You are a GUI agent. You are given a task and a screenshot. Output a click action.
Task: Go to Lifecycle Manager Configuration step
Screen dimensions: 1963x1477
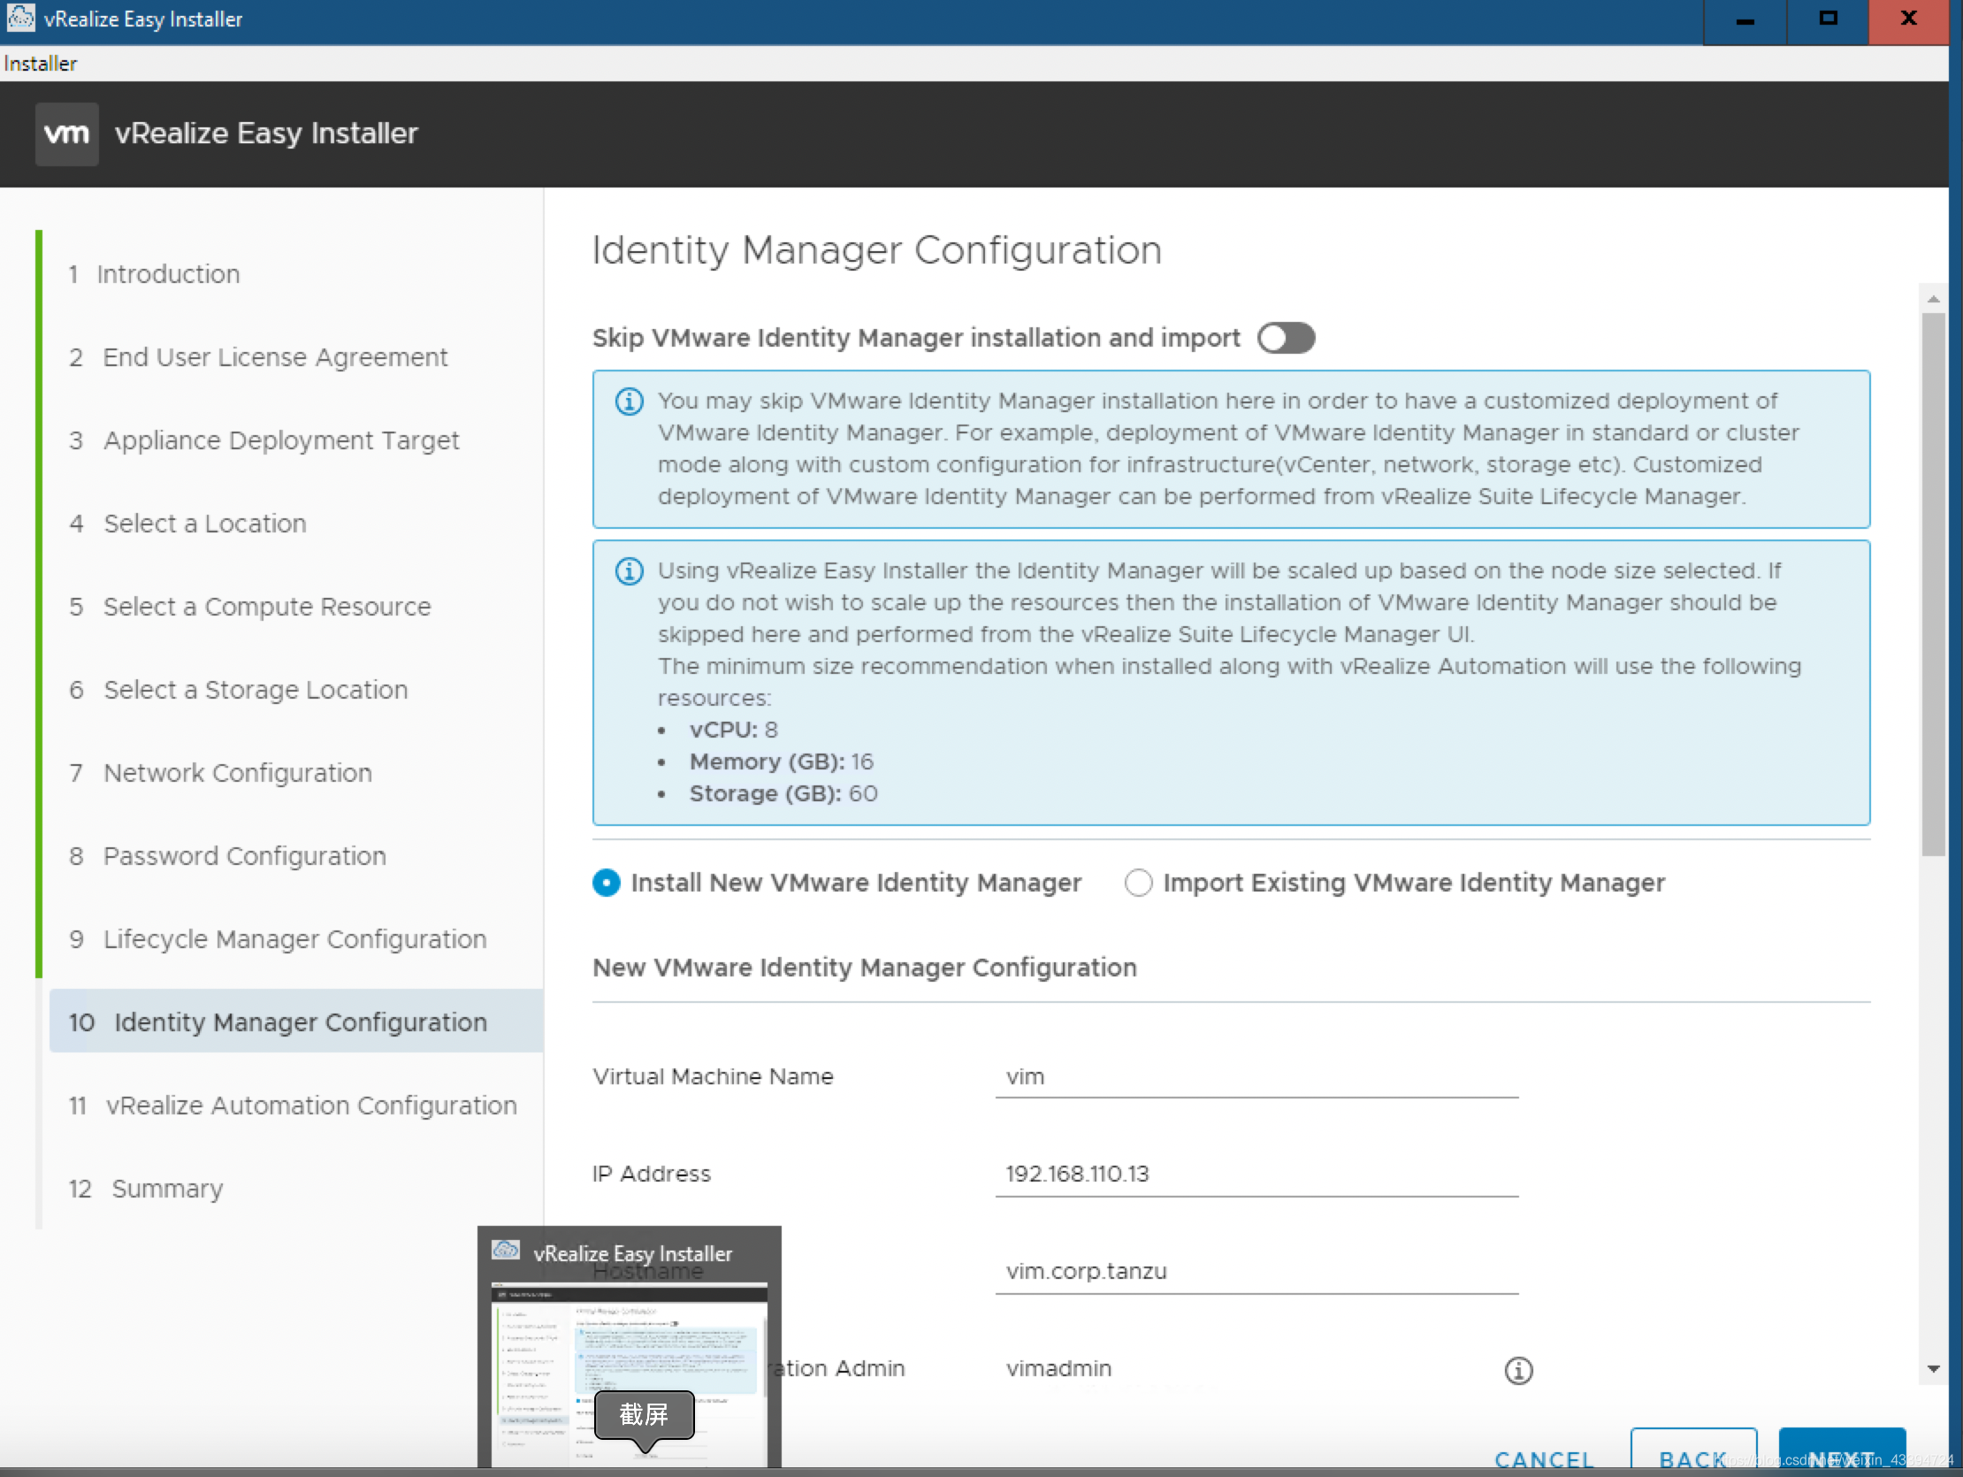(294, 939)
